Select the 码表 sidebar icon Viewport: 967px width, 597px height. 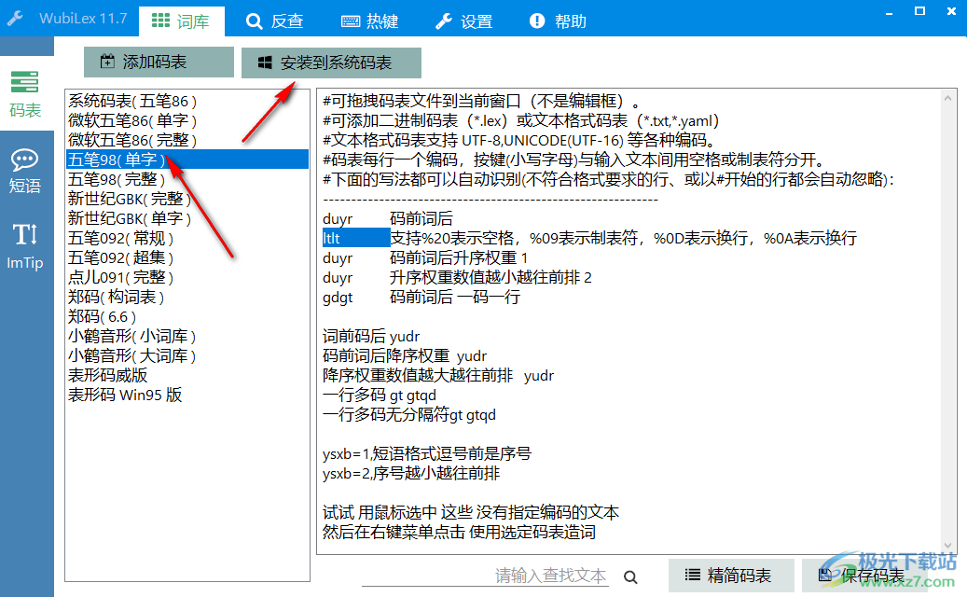click(x=26, y=94)
